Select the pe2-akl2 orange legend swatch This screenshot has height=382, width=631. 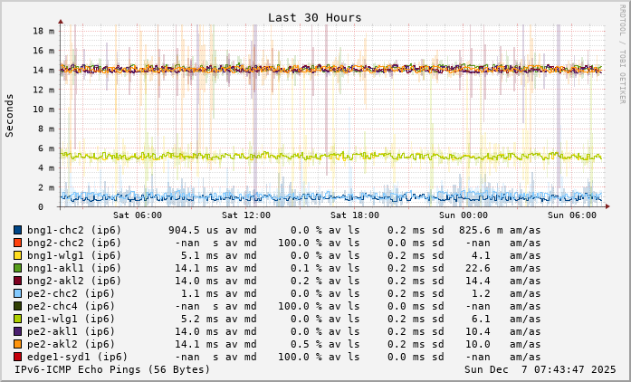pyautogui.click(x=18, y=344)
